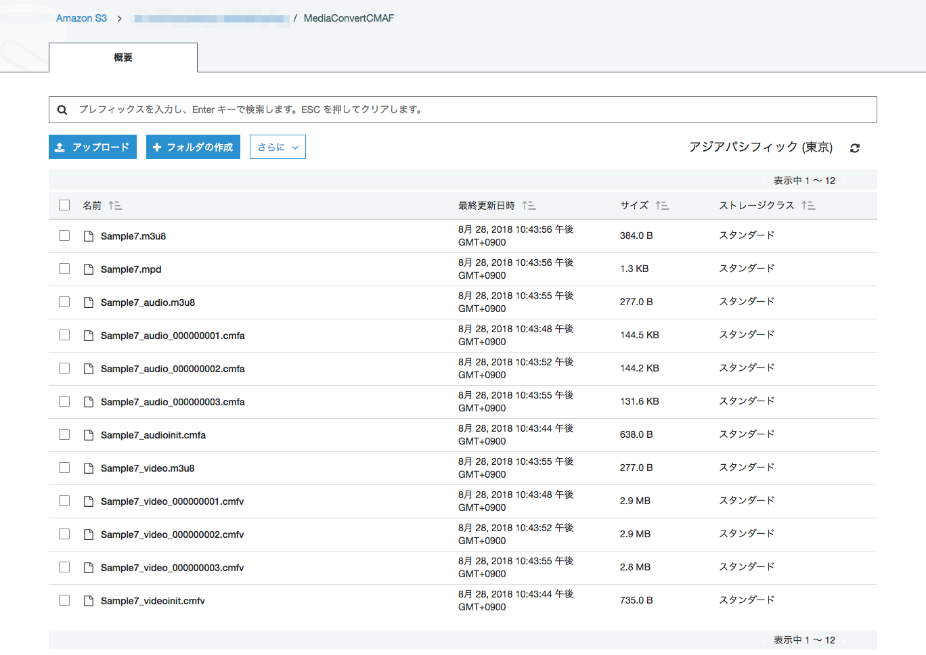The width and height of the screenshot is (926, 655).
Task: Click the refresh icon near the region name
Action: [x=854, y=147]
